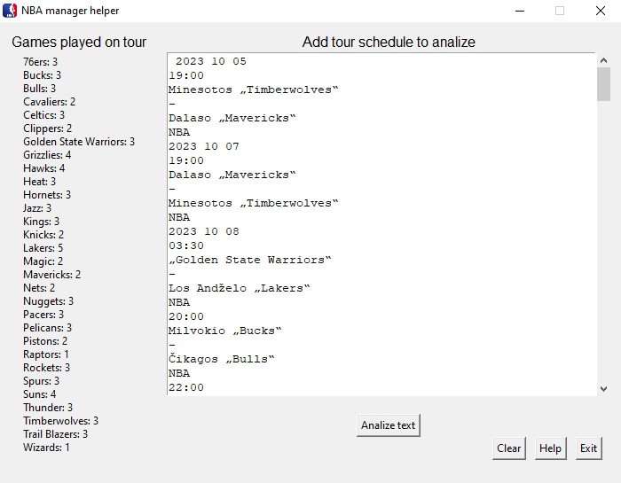621x483 pixels.
Task: Click the '2023 10 05' date line
Action: 211,61
